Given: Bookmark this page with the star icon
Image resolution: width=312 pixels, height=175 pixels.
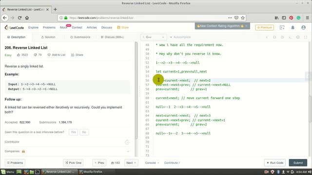Looking at the screenshot, I should click(x=243, y=18).
